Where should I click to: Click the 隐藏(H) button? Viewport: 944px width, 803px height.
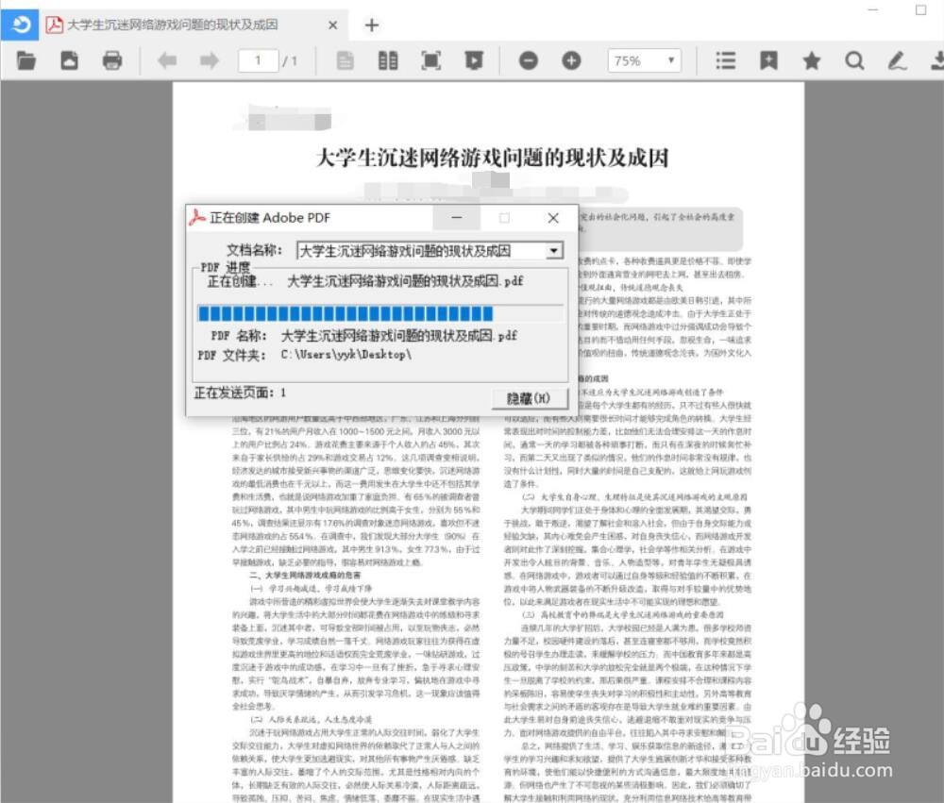[x=529, y=398]
